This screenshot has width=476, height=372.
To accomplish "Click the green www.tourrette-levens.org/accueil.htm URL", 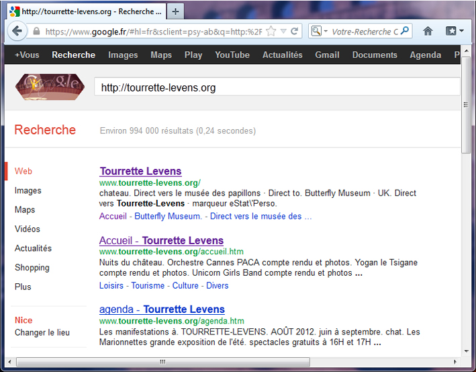I will coord(171,252).
